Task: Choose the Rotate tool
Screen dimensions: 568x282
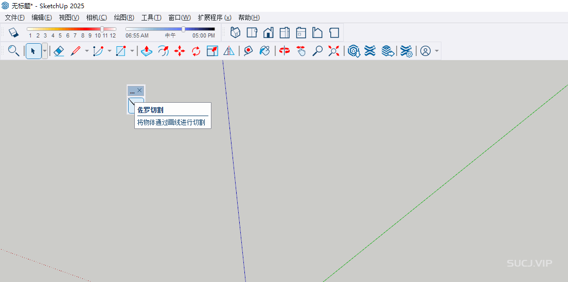Action: (x=196, y=51)
